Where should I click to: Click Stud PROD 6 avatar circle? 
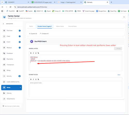pyautogui.click(x=32, y=41)
